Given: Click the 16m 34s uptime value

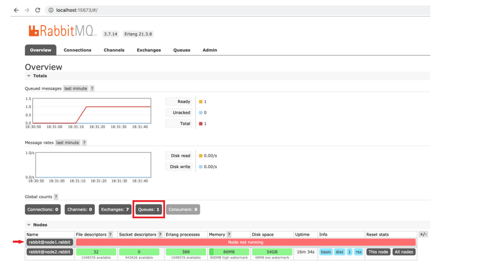Looking at the screenshot, I should pos(305,252).
